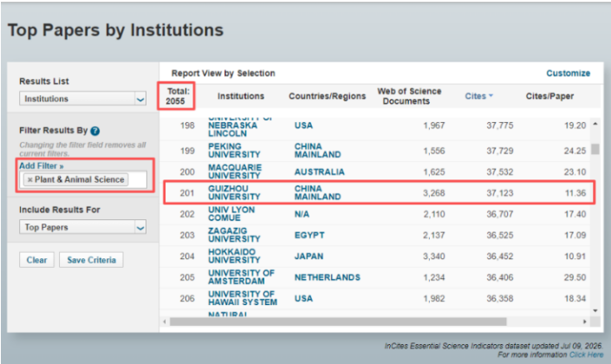The height and width of the screenshot is (364, 611).
Task: Click the Clear button
Action: tap(36, 260)
